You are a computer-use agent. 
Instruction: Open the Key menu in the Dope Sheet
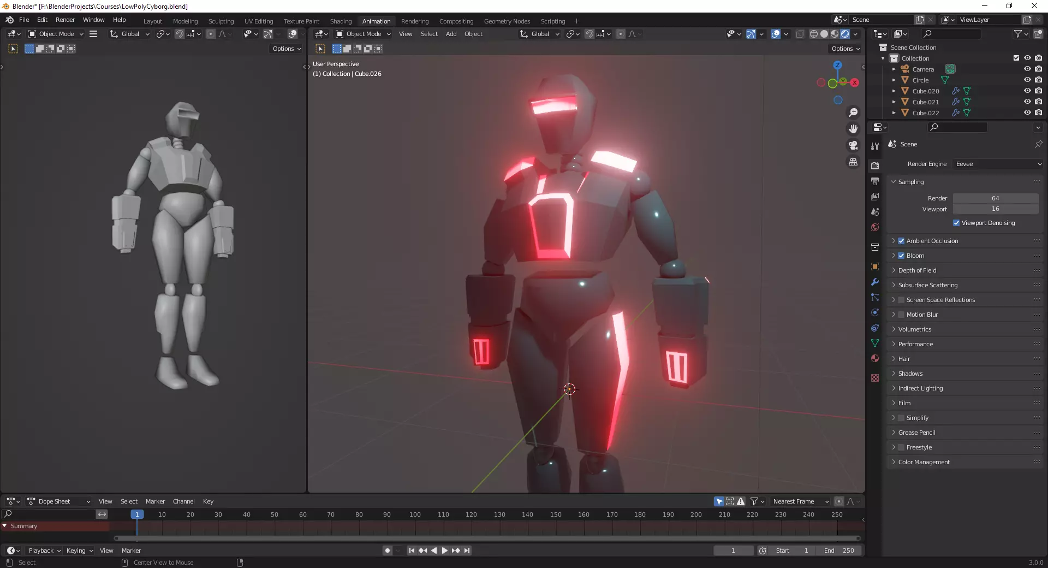point(208,501)
